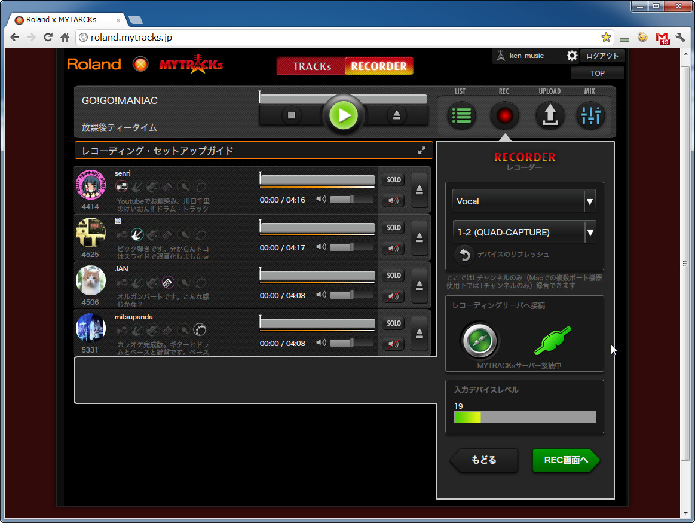Click the drum icon on senri's track
This screenshot has width=695, height=523.
tap(121, 186)
